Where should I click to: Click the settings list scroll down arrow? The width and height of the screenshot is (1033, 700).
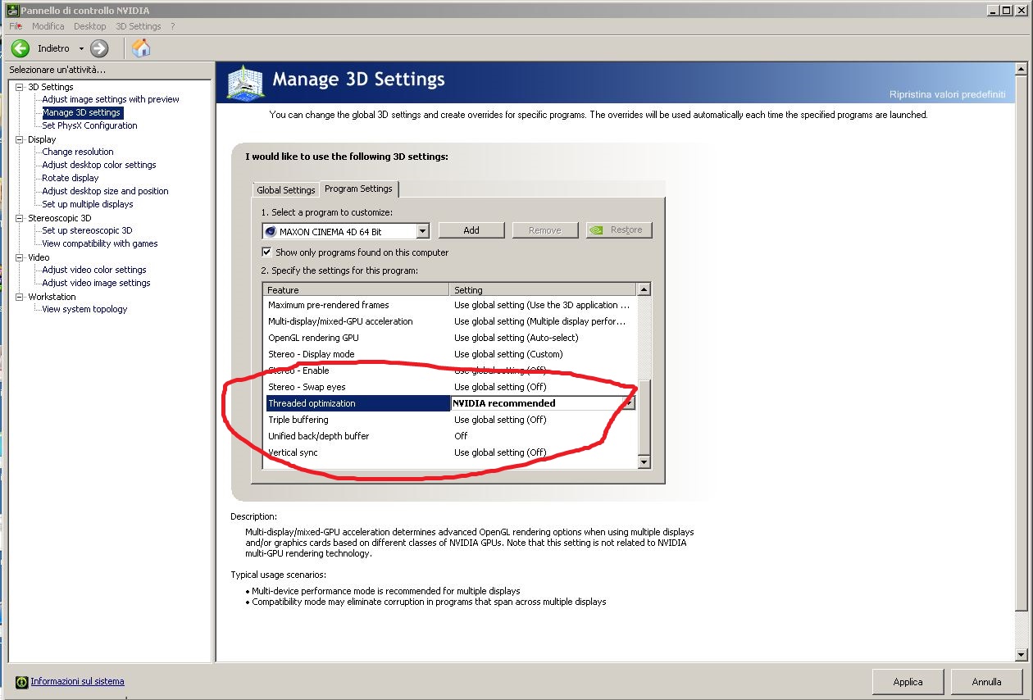[644, 462]
